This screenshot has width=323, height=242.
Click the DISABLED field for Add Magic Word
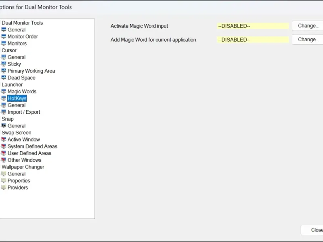[x=253, y=40]
